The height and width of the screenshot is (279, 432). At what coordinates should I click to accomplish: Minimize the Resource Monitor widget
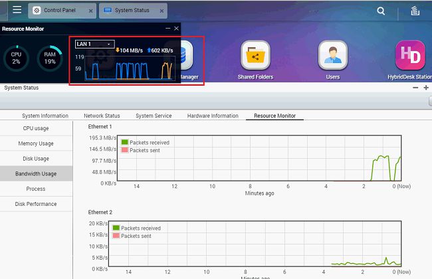point(167,29)
